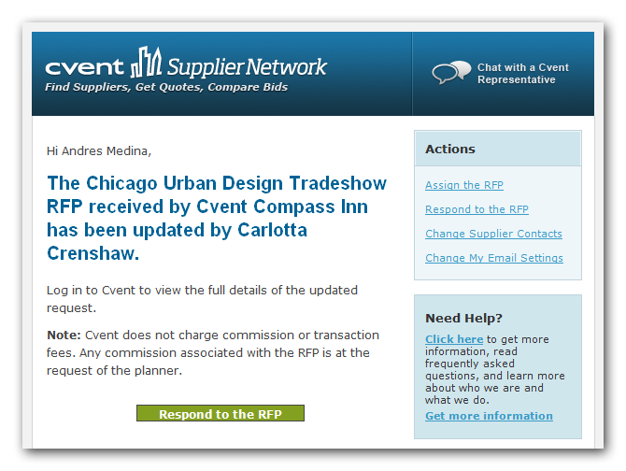The image size is (626, 471).
Task: Click the Actions panel heading
Action: click(450, 149)
